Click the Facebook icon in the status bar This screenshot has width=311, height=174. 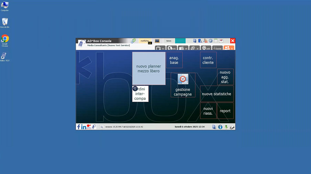coord(78,127)
